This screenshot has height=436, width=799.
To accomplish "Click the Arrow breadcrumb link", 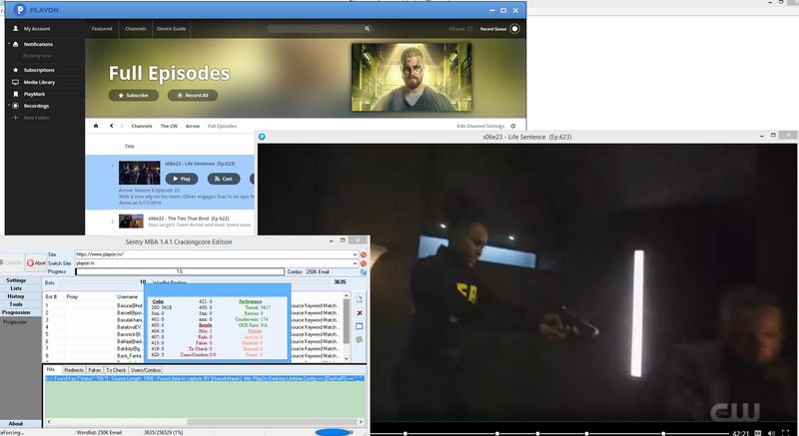I will pyautogui.click(x=193, y=126).
